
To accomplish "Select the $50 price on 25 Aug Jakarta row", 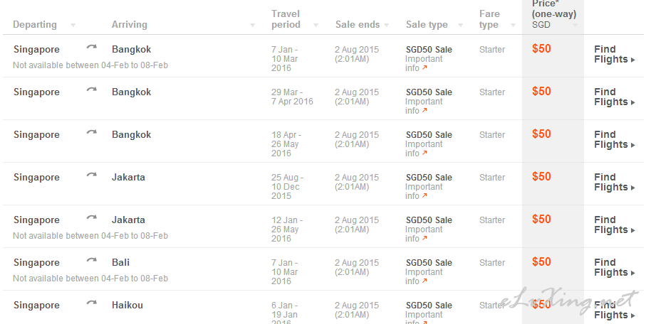I will click(541, 177).
